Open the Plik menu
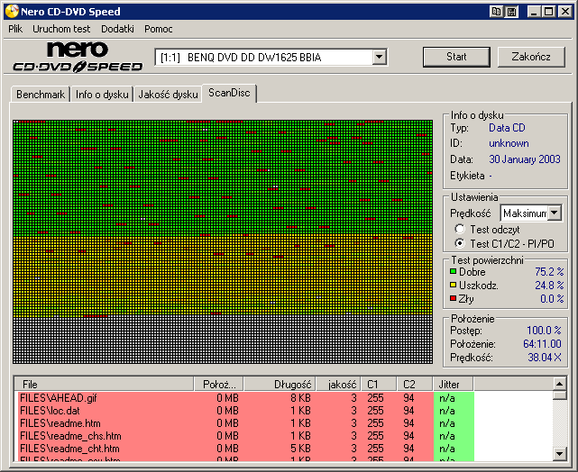The width and height of the screenshot is (578, 472). (15, 29)
